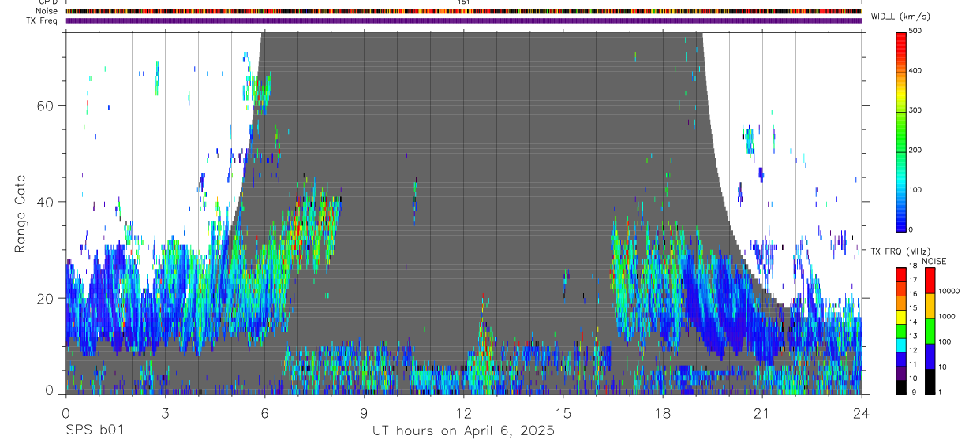Screen dimensions: 969x447
Task: Click the '13' tick on the TX FRQ scale
Action: pyautogui.click(x=914, y=337)
